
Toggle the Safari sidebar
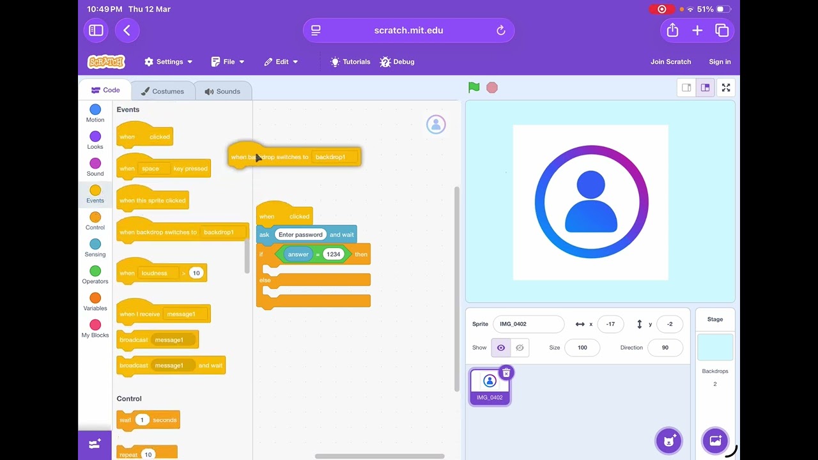coord(96,30)
